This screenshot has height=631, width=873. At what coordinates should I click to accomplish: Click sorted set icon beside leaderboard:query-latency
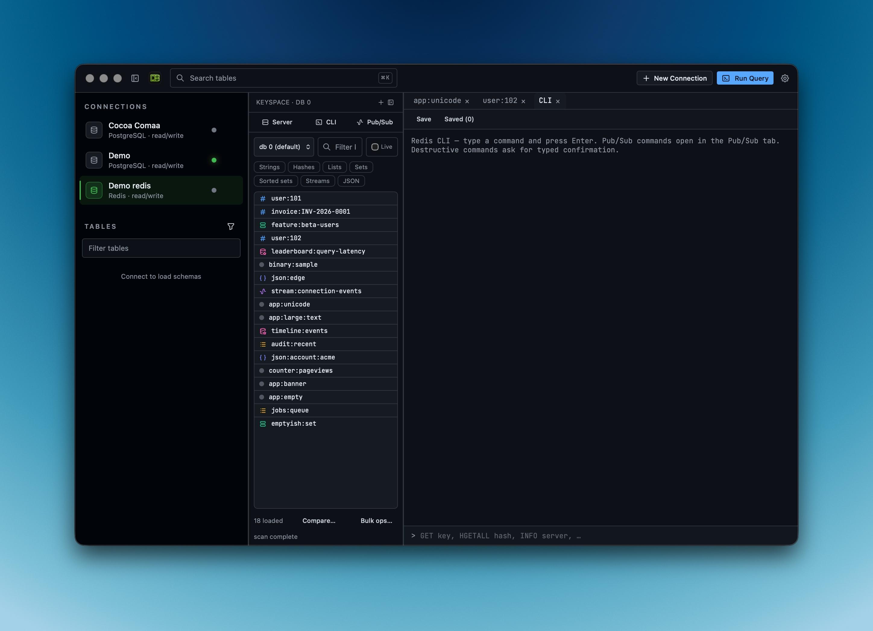(x=263, y=251)
